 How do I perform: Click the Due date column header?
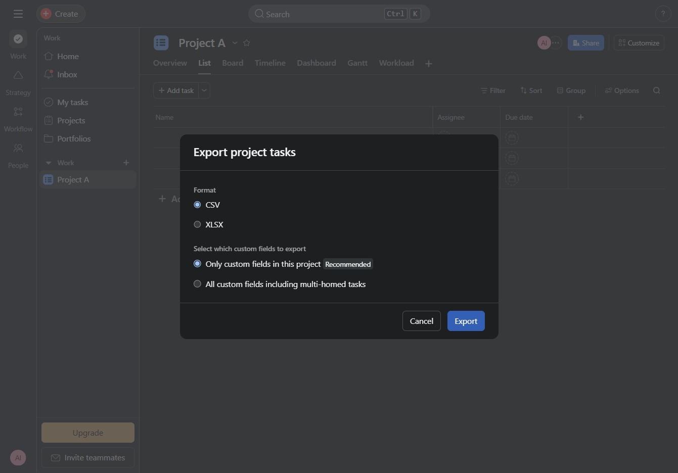[534, 117]
